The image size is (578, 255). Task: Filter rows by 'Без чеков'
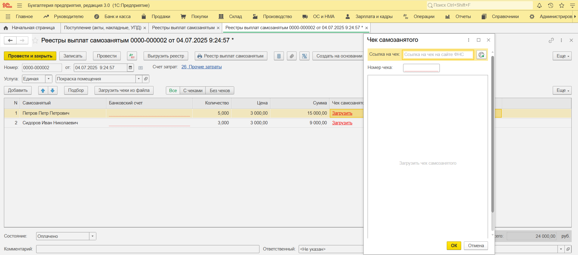220,90
